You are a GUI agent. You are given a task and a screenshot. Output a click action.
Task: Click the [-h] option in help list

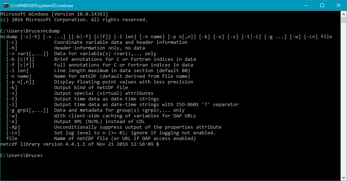click(x=12, y=48)
